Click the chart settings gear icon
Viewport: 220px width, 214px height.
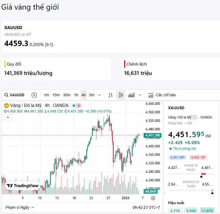pyautogui.click(x=153, y=198)
